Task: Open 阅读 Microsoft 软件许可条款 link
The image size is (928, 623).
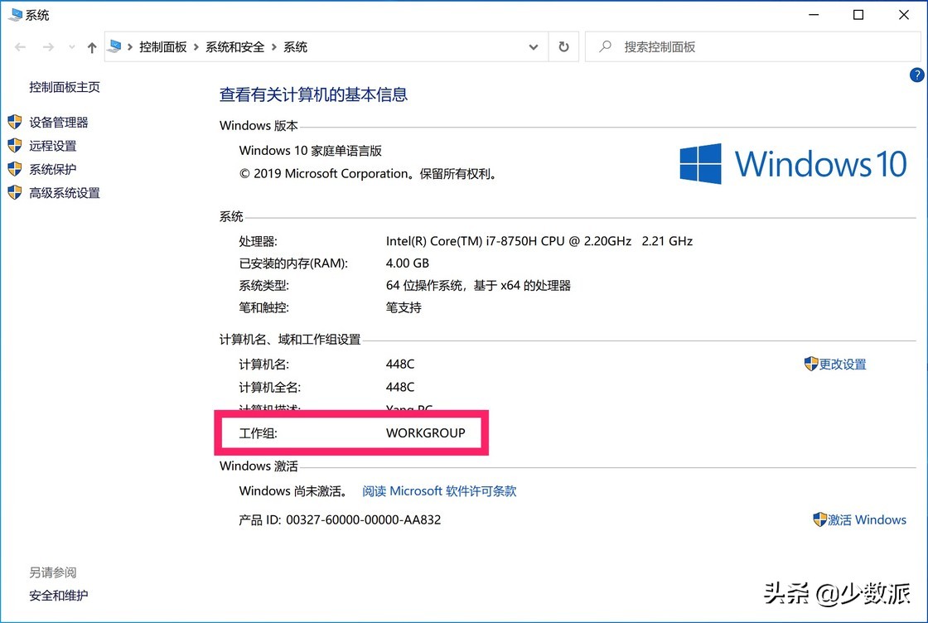Action: (438, 490)
